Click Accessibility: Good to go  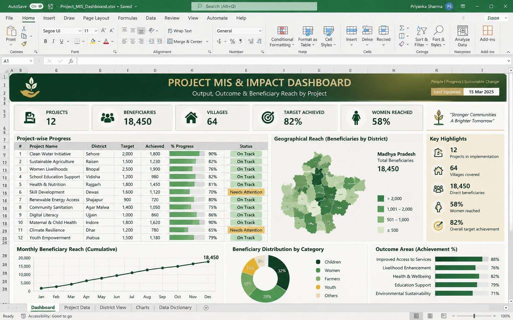tap(46, 316)
